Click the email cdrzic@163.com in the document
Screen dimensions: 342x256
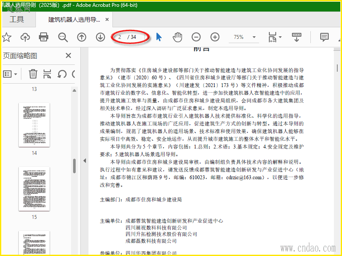pos(244,177)
